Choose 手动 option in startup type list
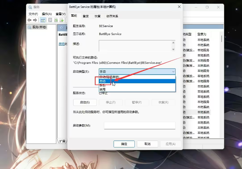 tap(137, 85)
